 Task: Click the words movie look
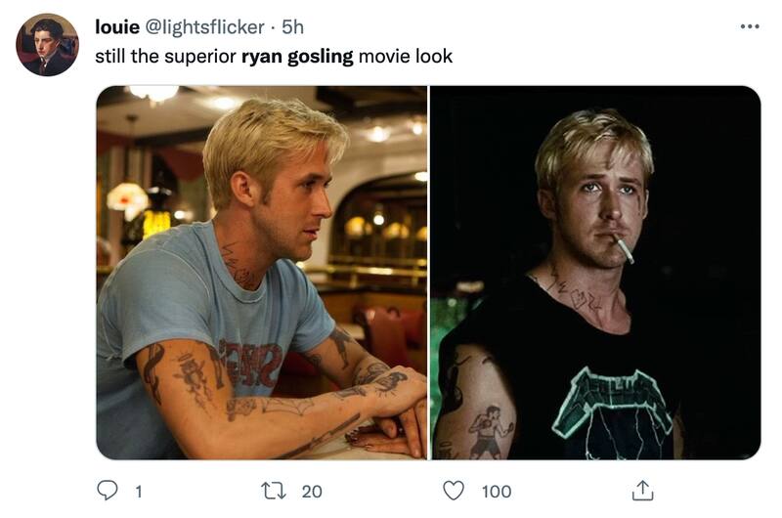tap(406, 57)
